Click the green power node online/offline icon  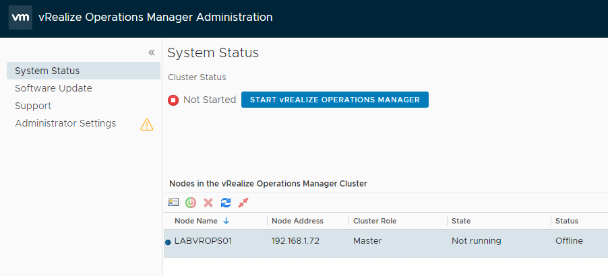tap(191, 202)
